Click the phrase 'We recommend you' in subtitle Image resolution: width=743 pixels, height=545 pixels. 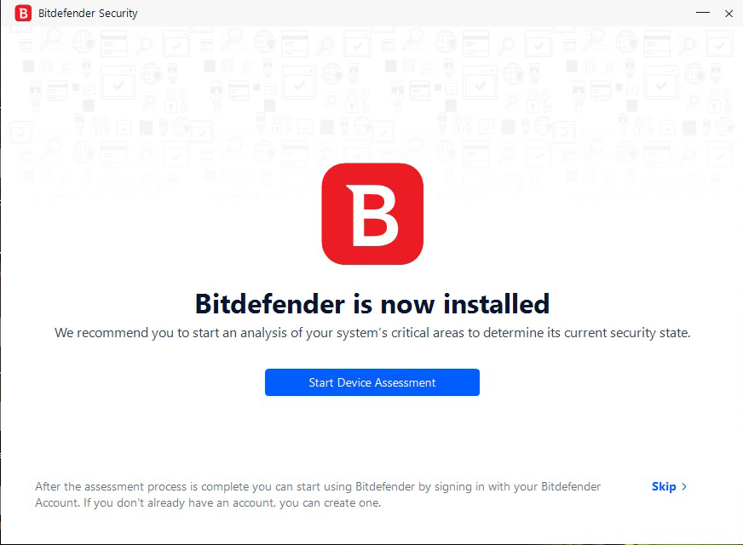point(114,333)
